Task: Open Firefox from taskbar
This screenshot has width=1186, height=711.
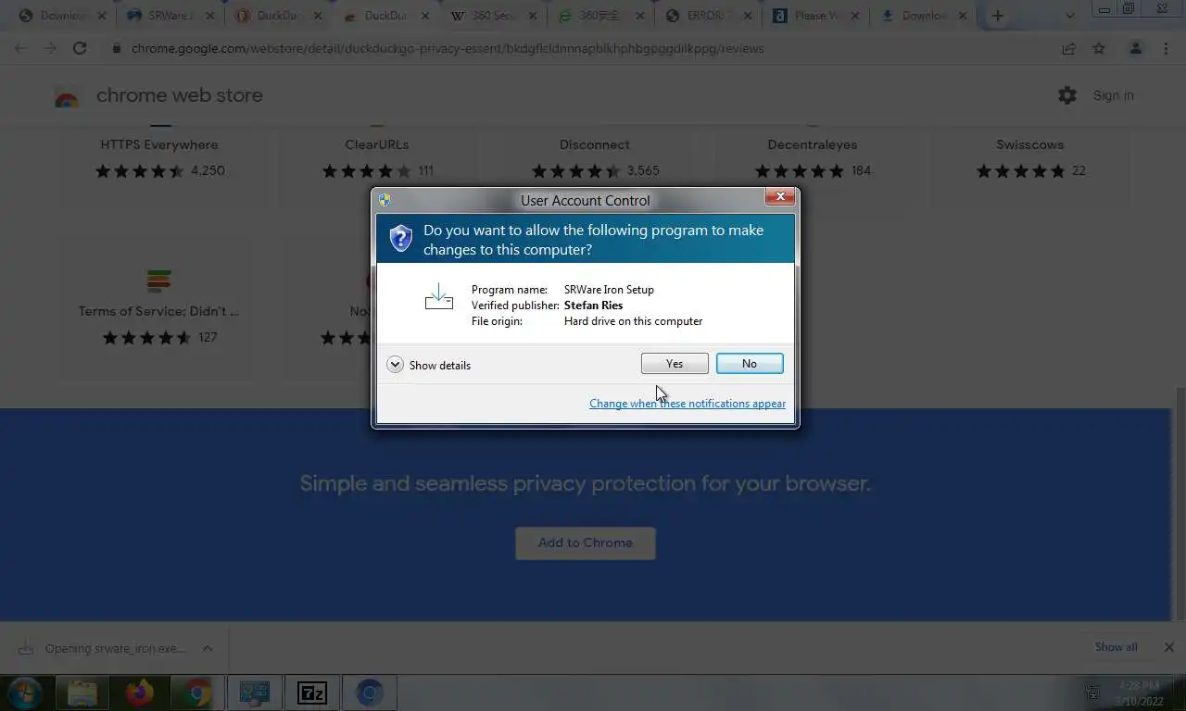Action: click(140, 692)
